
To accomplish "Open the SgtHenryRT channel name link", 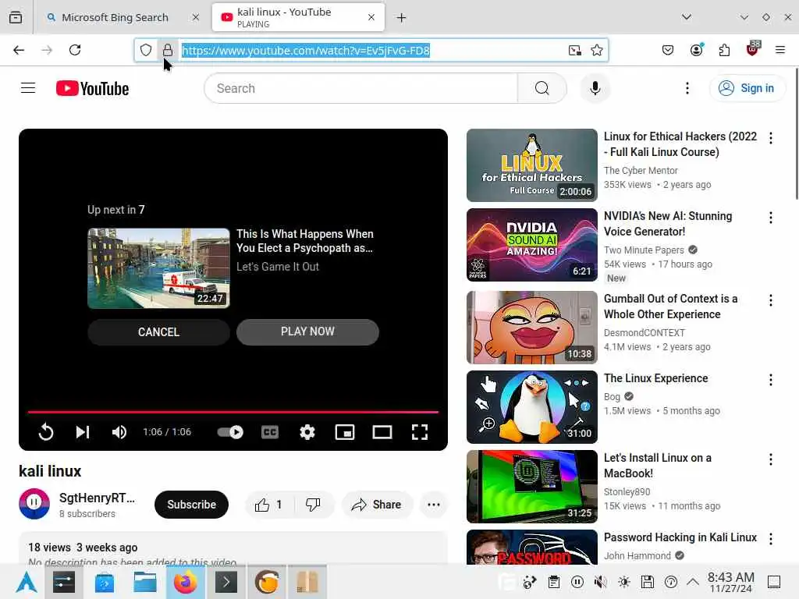I will 97,498.
